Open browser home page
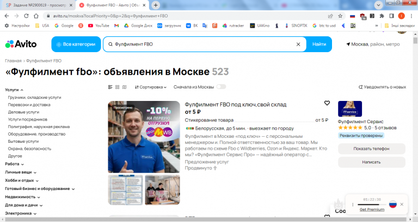The image size is (418, 222). click(x=36, y=16)
